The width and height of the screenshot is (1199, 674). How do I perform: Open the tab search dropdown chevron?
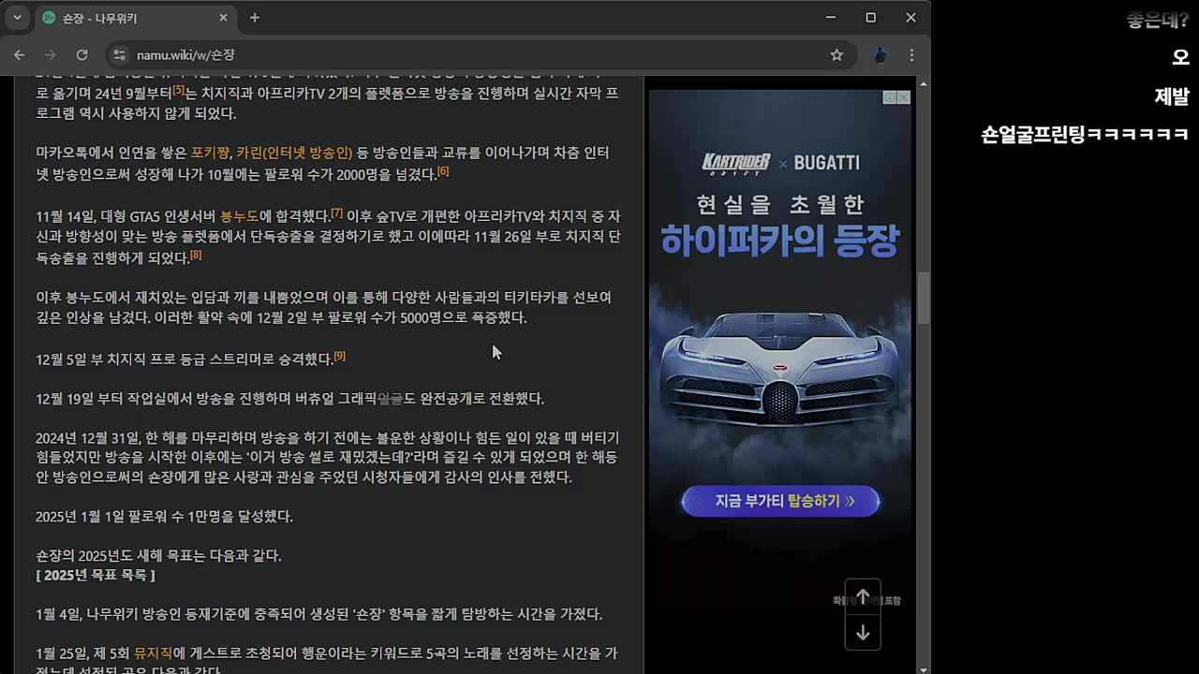[x=17, y=18]
